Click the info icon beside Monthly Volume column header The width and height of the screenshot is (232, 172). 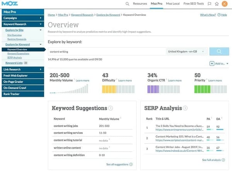click(x=121, y=118)
